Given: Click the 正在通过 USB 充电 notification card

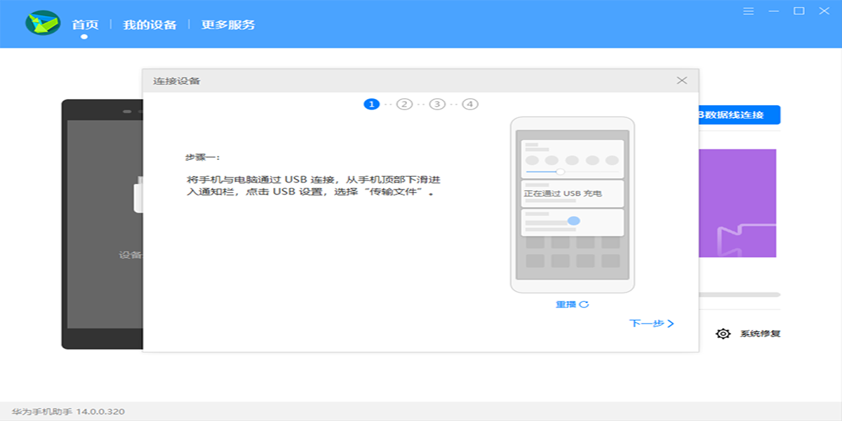Looking at the screenshot, I should point(570,193).
